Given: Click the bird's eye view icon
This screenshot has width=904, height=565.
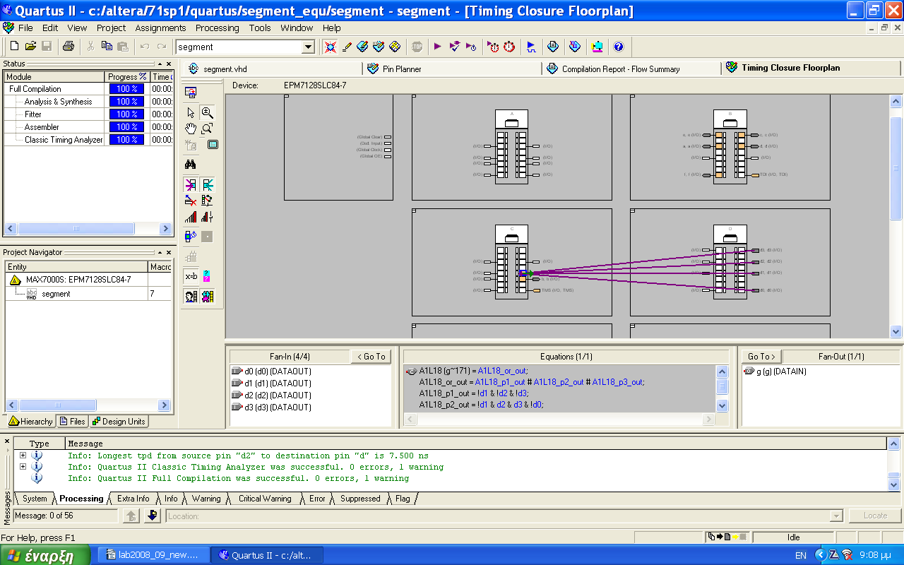Looking at the screenshot, I should [x=213, y=145].
